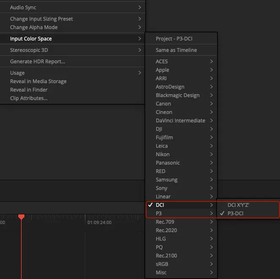Viewport: 280px width, 279px height.
Task: Expand the ACES color space submenu
Action: [162, 62]
